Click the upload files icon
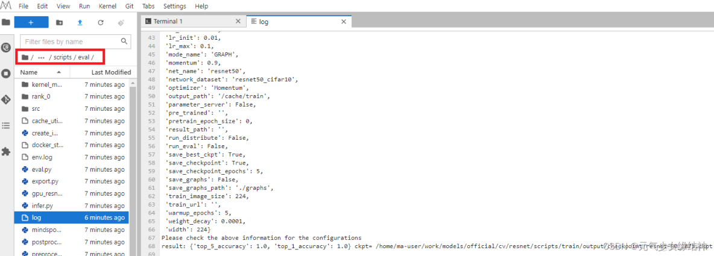This screenshot has width=714, height=256. [x=80, y=22]
